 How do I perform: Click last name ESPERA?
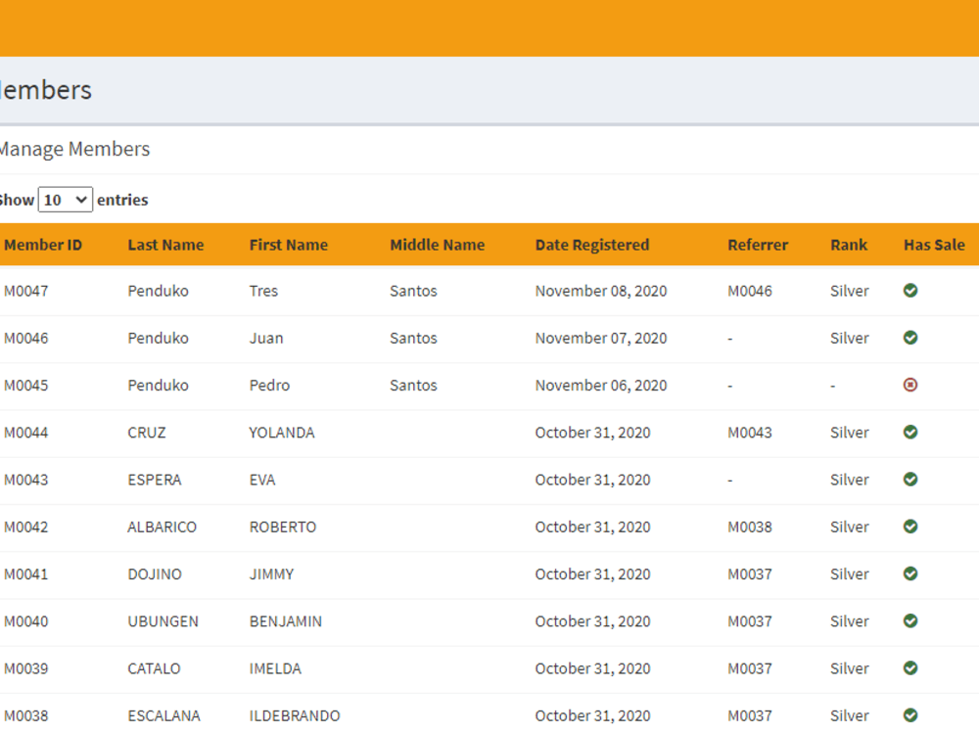coord(155,480)
